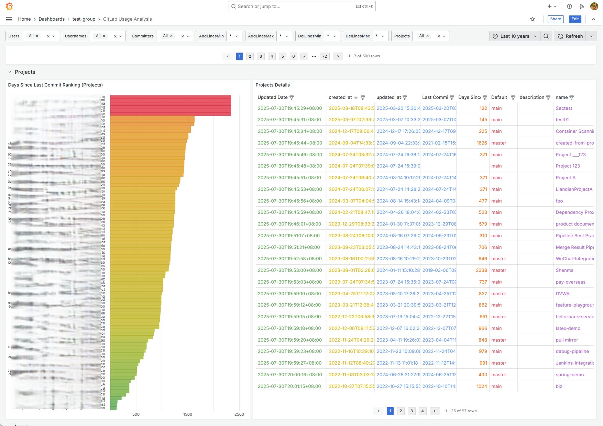Open the Last 10 years time picker
Image resolution: width=603 pixels, height=426 pixels.
tap(515, 36)
